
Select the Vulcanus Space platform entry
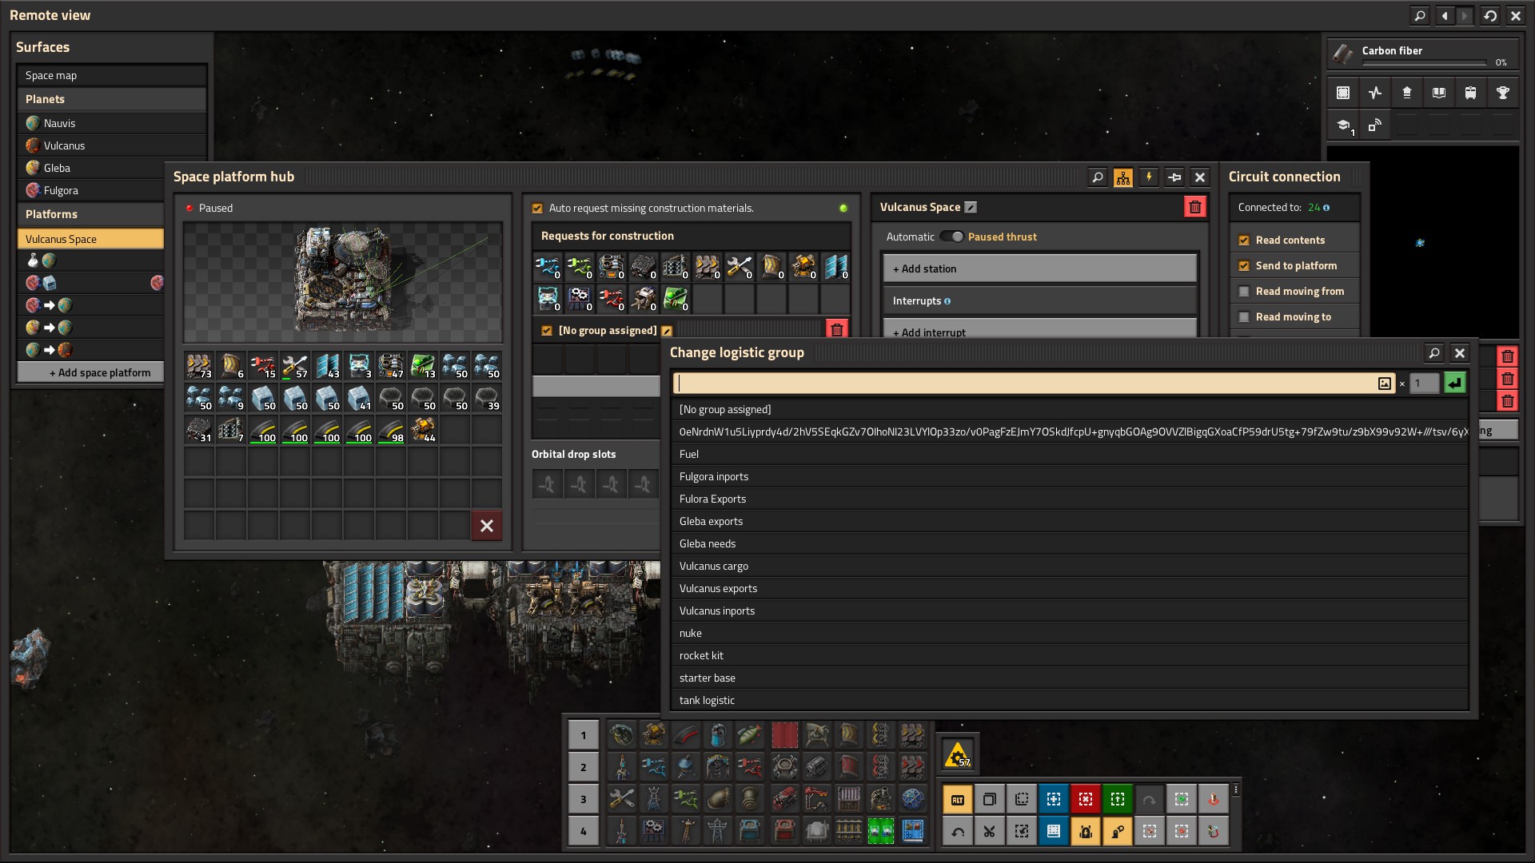(91, 239)
